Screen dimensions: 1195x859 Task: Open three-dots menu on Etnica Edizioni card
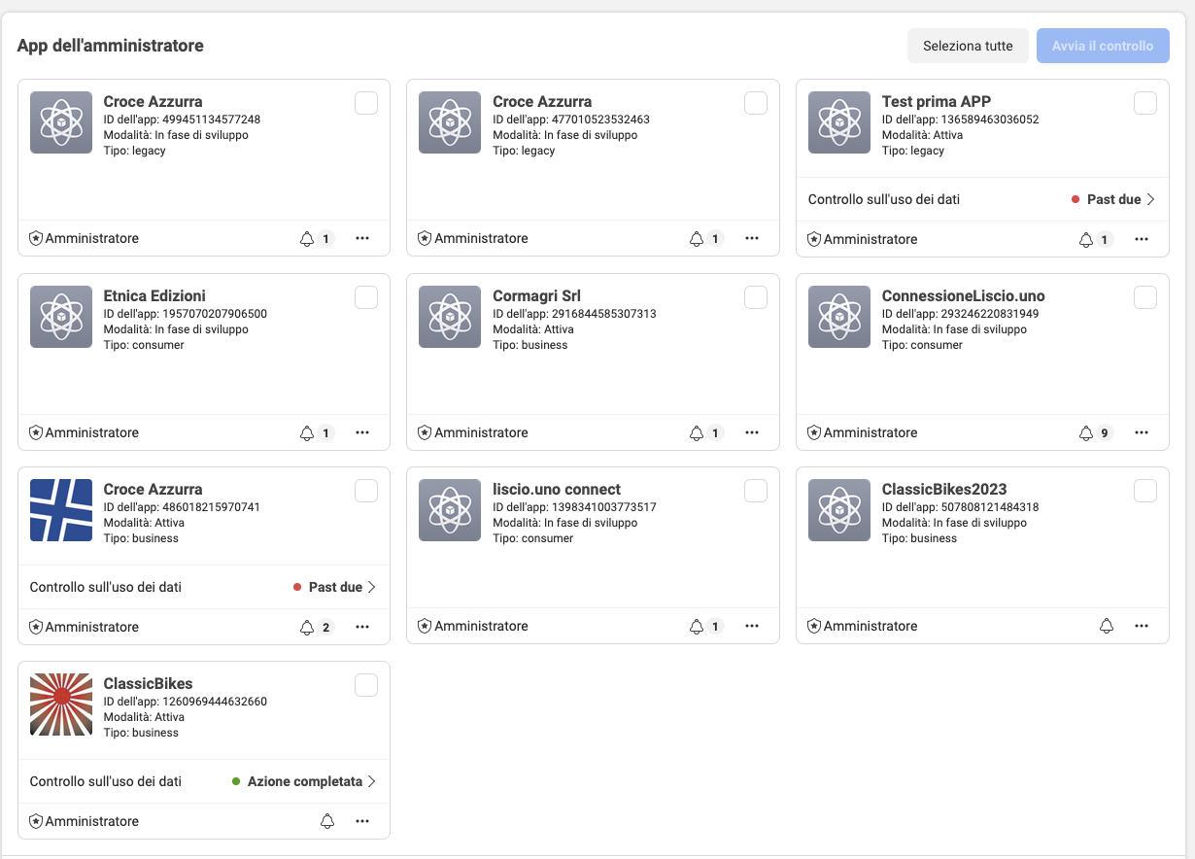point(362,432)
